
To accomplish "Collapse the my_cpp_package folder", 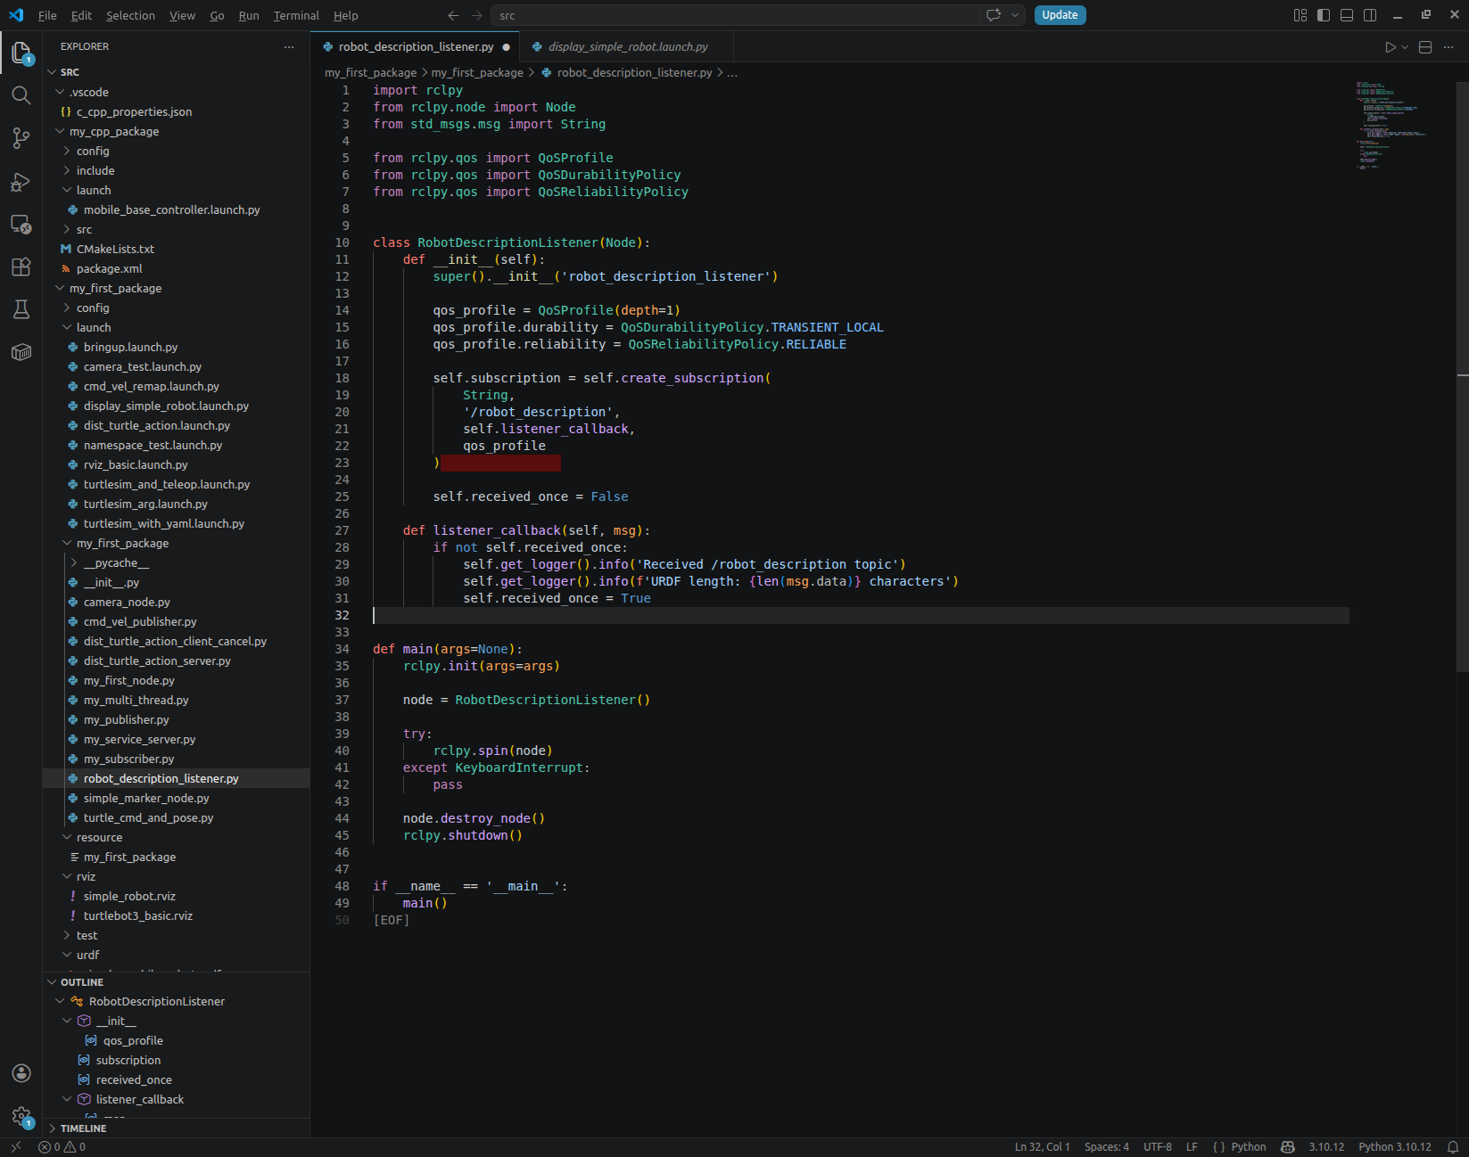I will [x=61, y=131].
